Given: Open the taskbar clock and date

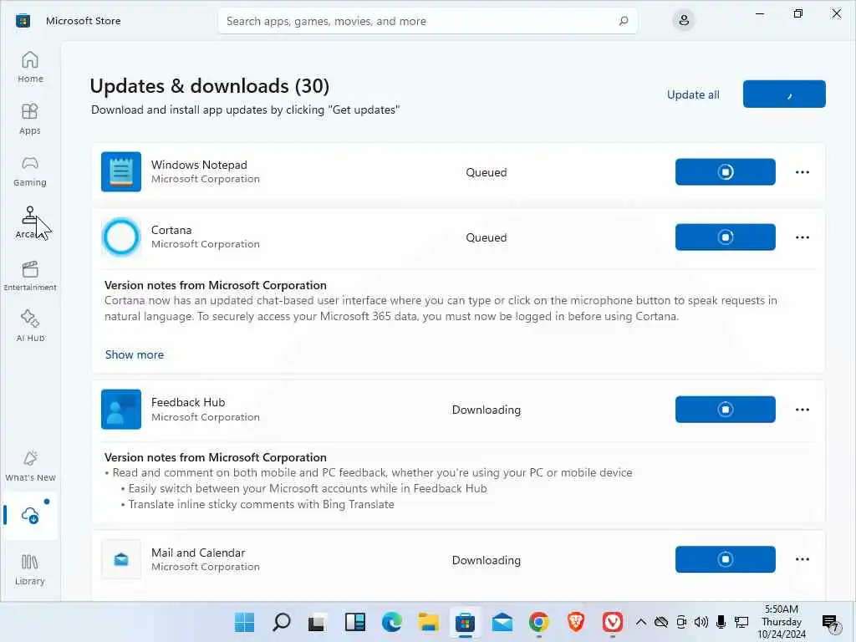Looking at the screenshot, I should tap(782, 622).
